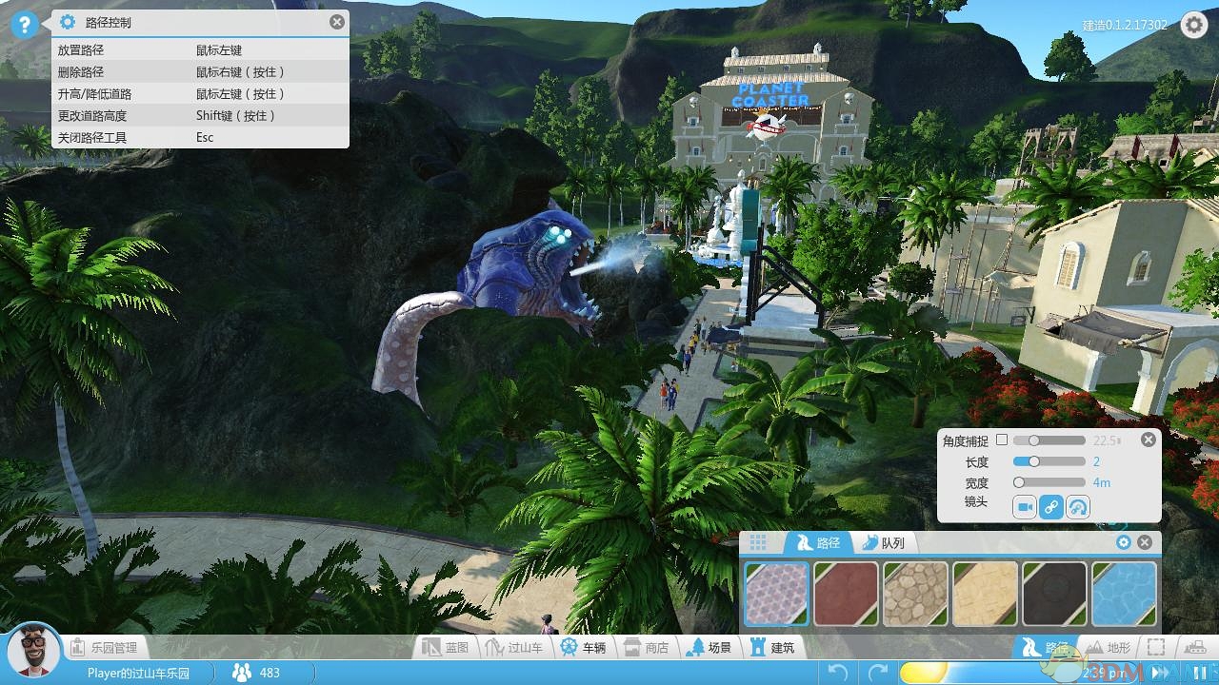Open the 过山车 coasters tab

(514, 648)
